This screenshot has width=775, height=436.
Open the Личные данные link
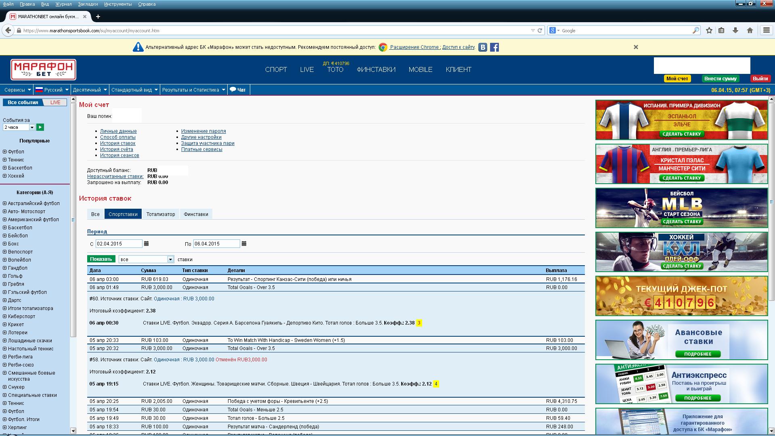pyautogui.click(x=118, y=131)
